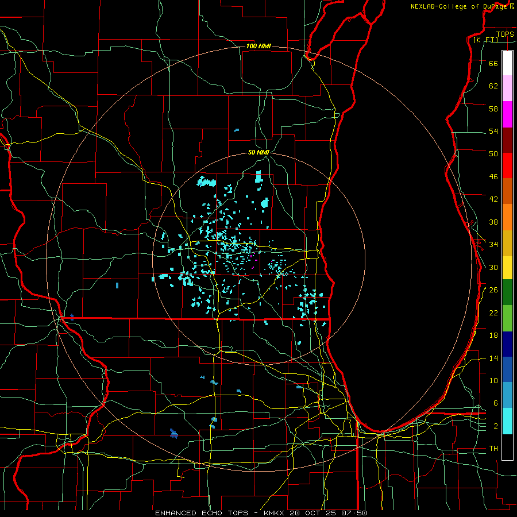The width and height of the screenshot is (517, 517).
Task: Select the 54 legend value
Action: tap(493, 131)
